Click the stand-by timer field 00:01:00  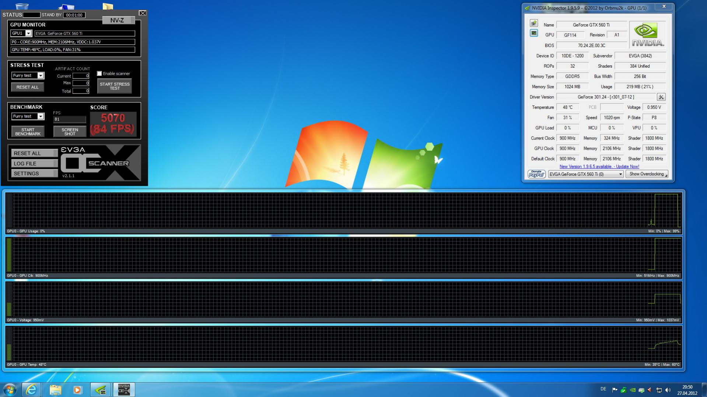[74, 15]
